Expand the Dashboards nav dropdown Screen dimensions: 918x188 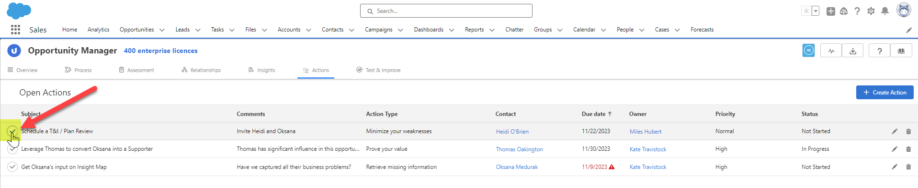pos(452,30)
